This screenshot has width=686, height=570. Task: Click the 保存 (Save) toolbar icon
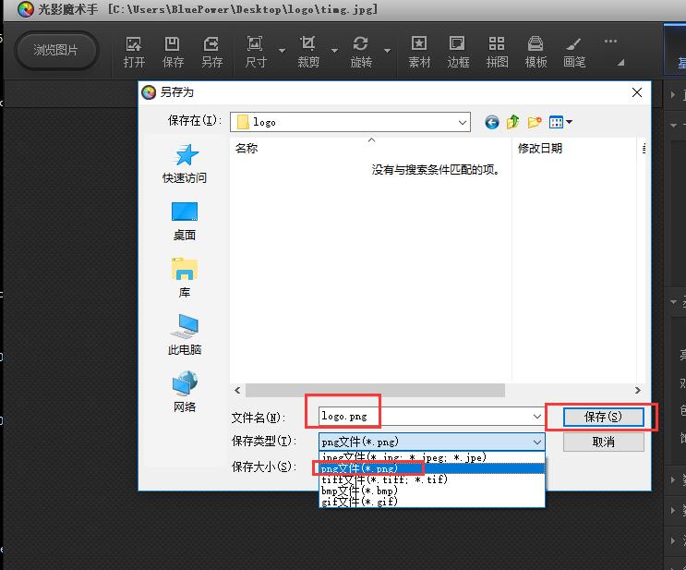coord(173,52)
